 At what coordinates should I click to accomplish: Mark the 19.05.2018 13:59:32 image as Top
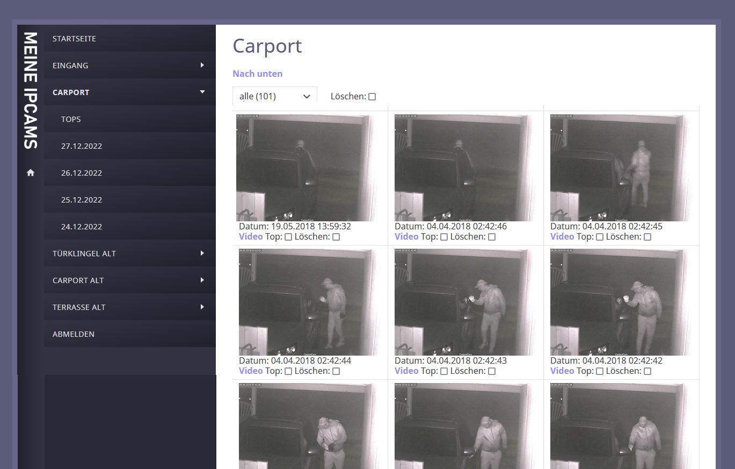[x=288, y=237]
